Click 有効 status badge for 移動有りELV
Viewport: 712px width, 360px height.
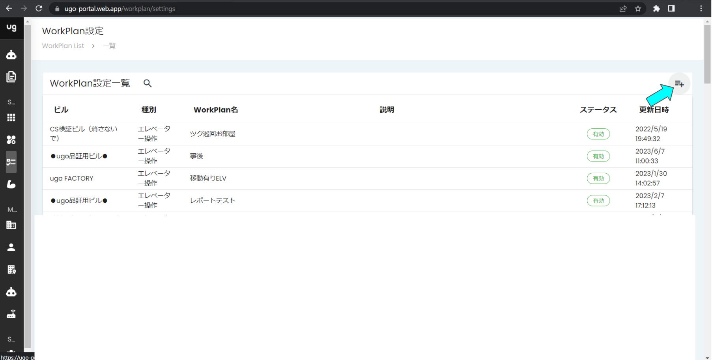[598, 178]
